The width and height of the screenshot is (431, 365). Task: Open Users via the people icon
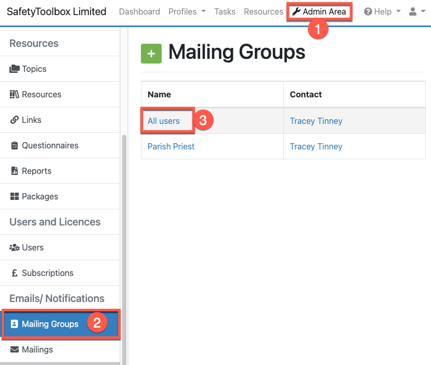pos(15,247)
